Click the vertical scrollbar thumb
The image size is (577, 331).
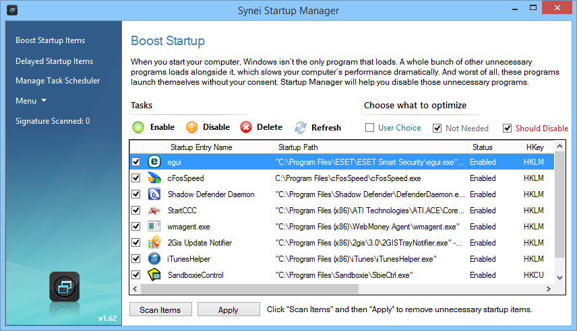tap(559, 205)
